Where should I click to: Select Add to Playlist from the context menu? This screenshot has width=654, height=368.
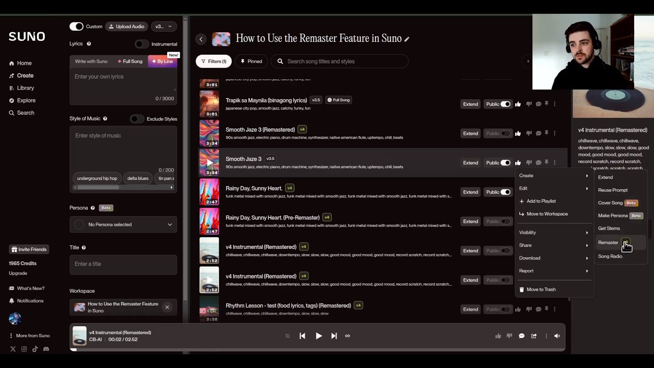(x=554, y=201)
